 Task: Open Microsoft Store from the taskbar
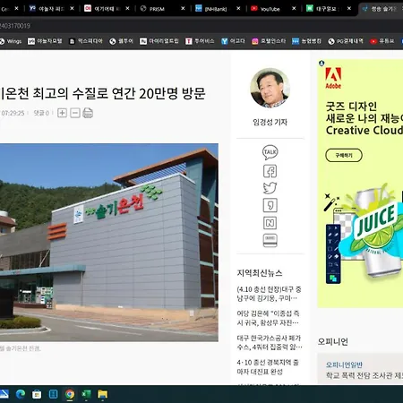(37, 394)
